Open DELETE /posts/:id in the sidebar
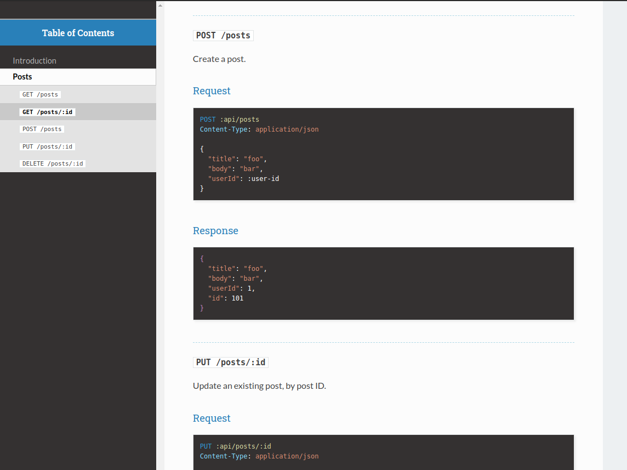This screenshot has width=627, height=470. [53, 163]
